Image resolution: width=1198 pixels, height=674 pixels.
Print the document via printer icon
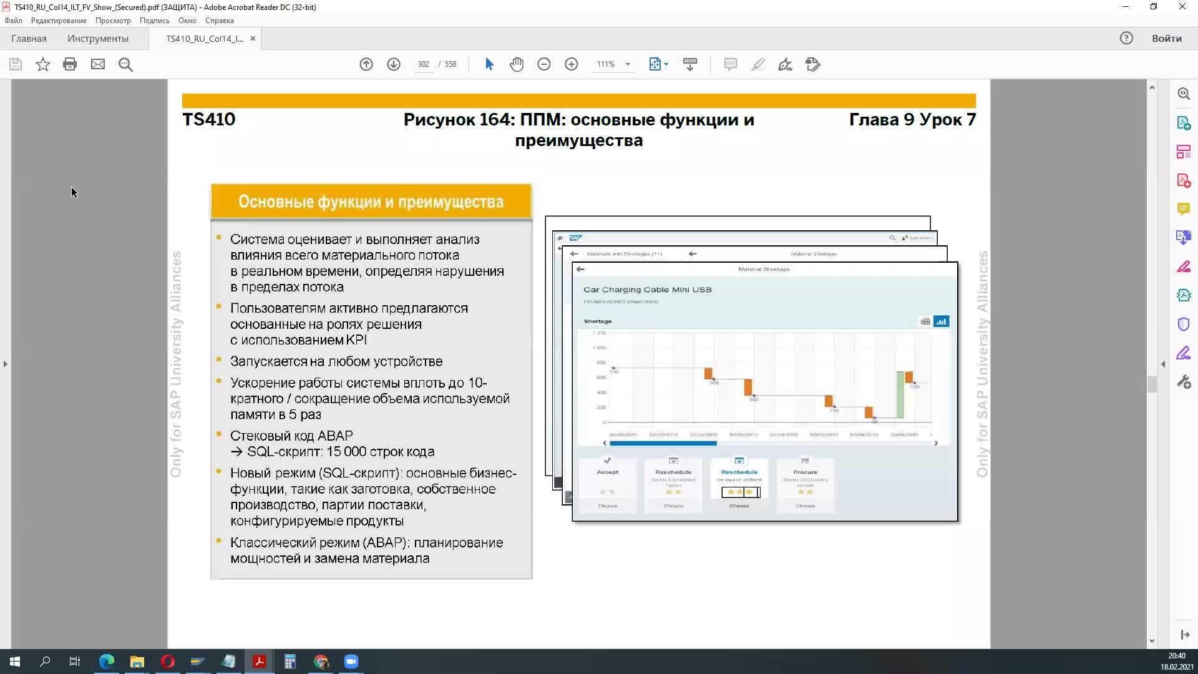pyautogui.click(x=70, y=64)
